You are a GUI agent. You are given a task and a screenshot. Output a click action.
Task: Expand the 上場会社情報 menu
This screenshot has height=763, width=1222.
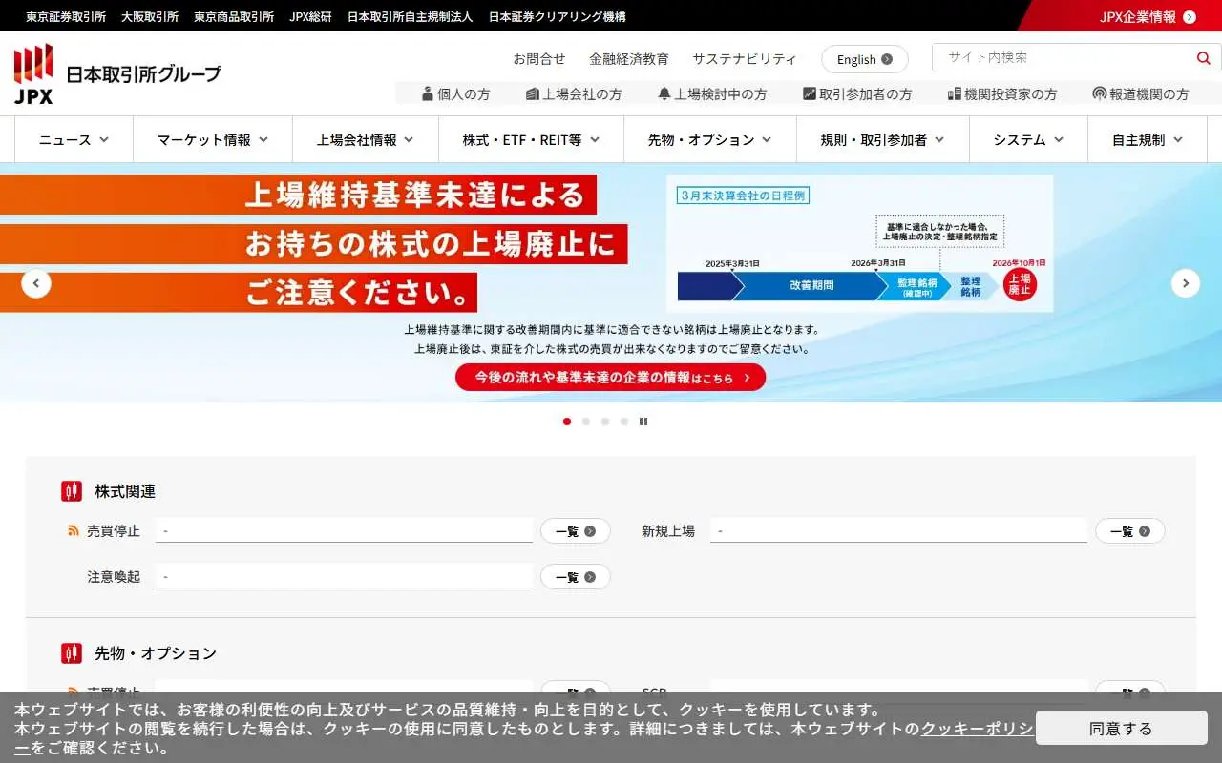click(x=366, y=139)
